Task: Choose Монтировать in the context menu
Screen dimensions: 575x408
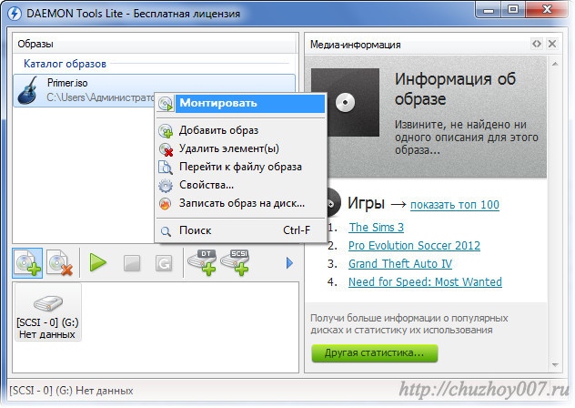Action: click(x=241, y=103)
